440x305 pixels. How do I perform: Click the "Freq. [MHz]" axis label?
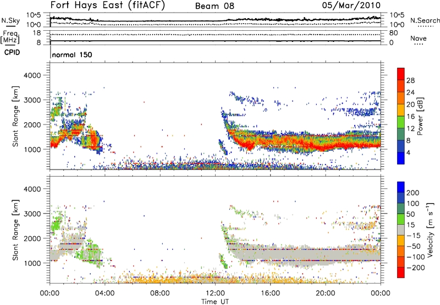click(10, 37)
